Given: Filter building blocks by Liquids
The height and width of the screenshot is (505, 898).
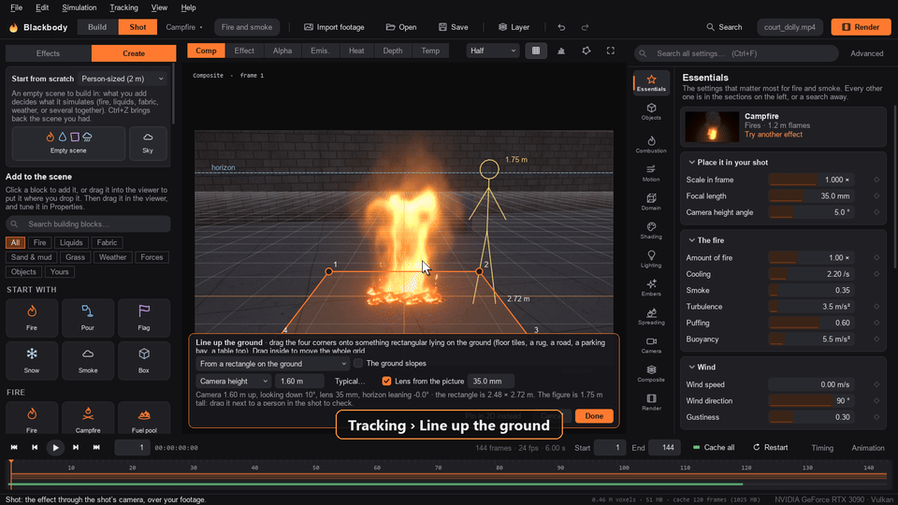Looking at the screenshot, I should (72, 243).
